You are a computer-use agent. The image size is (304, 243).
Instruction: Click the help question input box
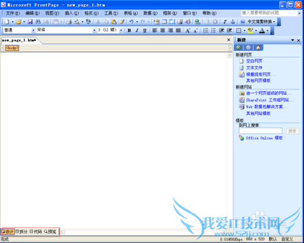coord(269,13)
